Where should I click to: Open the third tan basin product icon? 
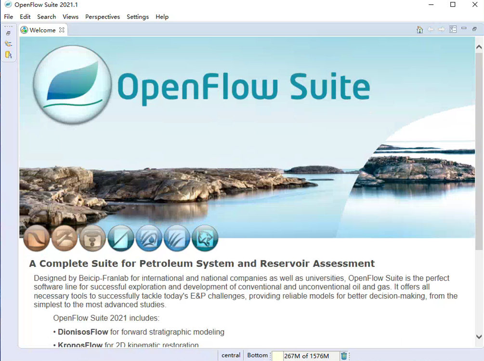[x=92, y=238]
